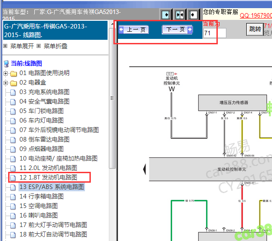272x241 pixels.
Task: Open 14 行李箱电路图
Action: click(x=42, y=196)
